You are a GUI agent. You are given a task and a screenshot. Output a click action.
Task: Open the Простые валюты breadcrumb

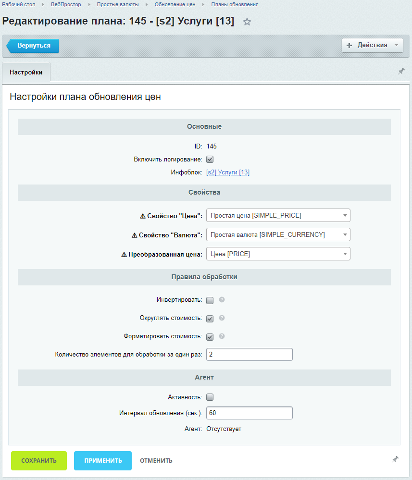tap(118, 5)
